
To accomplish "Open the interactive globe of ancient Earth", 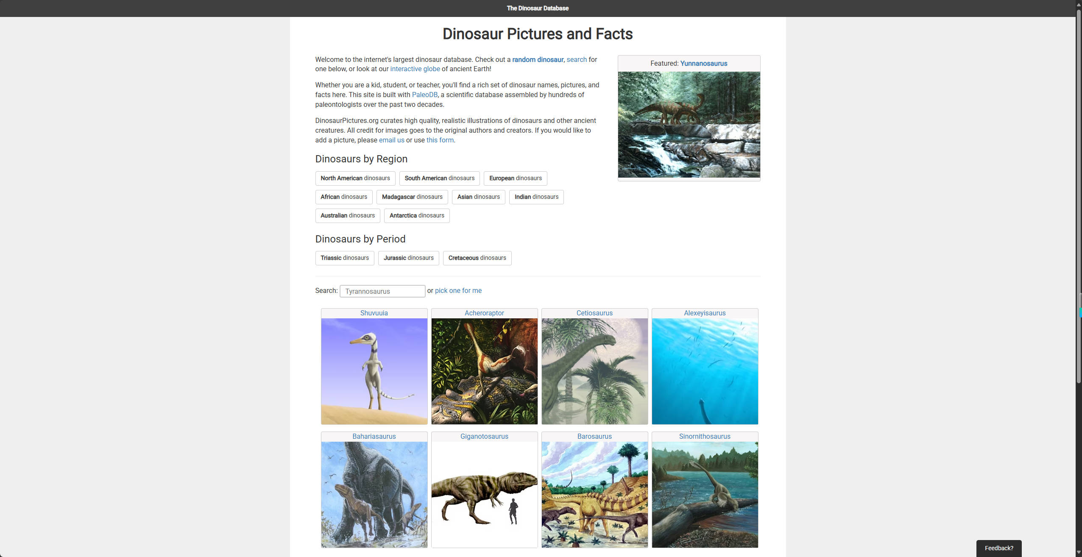I will coord(415,69).
